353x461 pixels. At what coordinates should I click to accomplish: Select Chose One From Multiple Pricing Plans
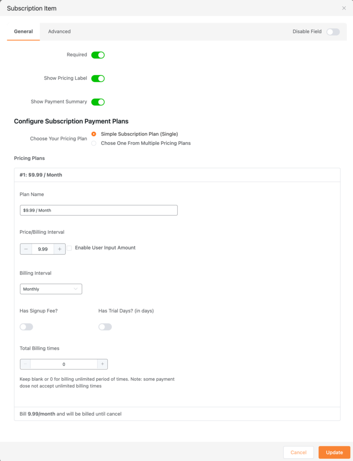(x=94, y=143)
